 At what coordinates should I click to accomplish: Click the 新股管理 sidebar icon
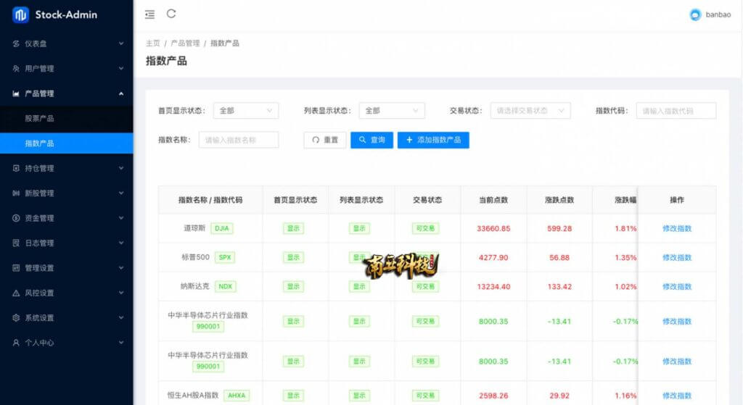[x=16, y=193]
